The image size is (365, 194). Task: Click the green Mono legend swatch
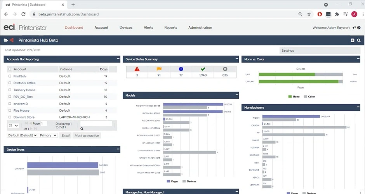click(290, 96)
